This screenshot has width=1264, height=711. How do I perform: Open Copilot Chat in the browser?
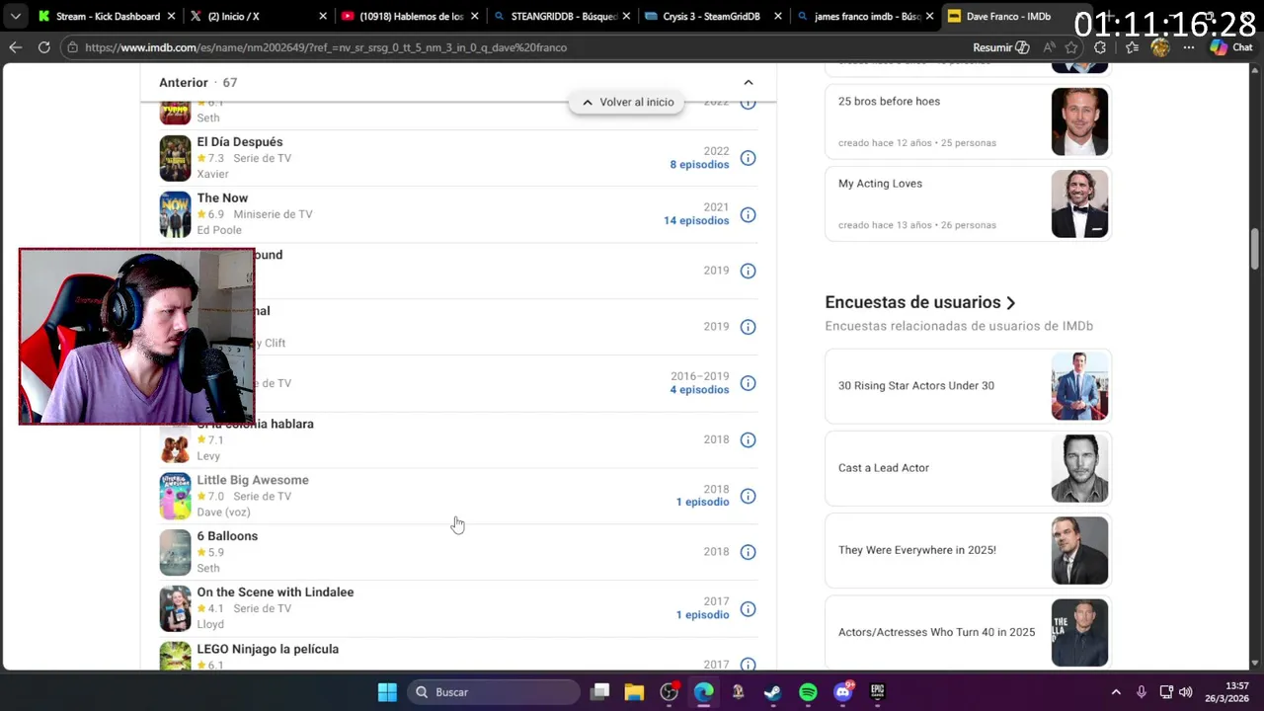click(x=1231, y=47)
